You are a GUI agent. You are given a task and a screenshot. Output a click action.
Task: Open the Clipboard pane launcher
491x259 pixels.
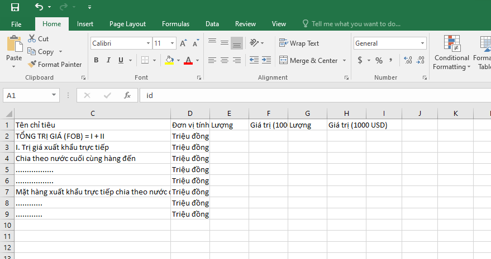point(83,77)
